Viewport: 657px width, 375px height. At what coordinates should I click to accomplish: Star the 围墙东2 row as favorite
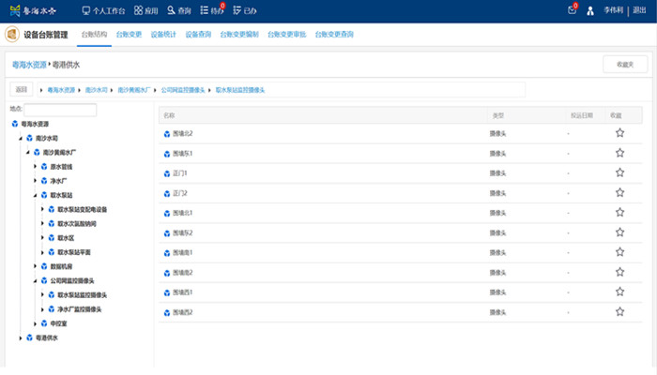point(619,232)
